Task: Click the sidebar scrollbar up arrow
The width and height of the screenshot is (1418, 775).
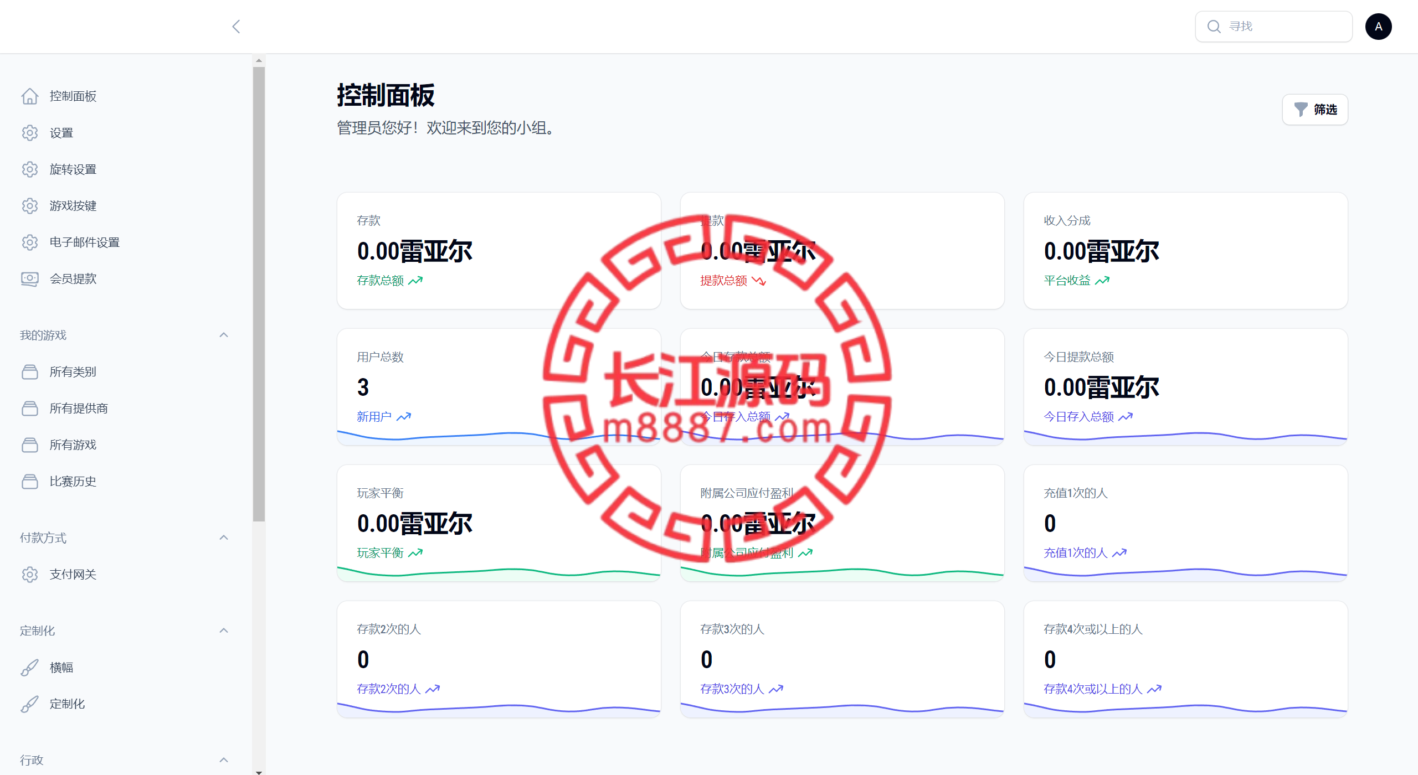Action: click(259, 60)
